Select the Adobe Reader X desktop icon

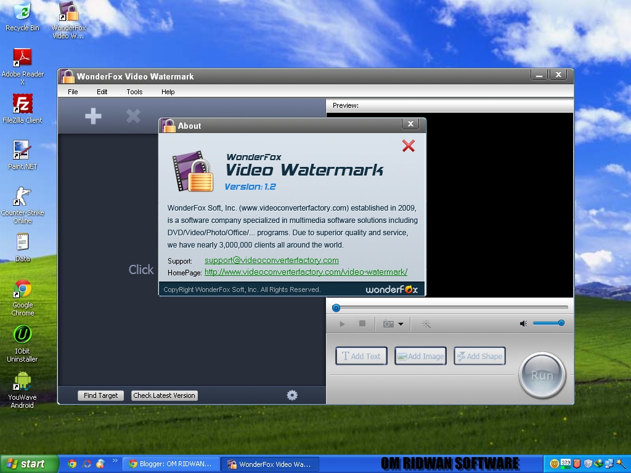pos(23,67)
